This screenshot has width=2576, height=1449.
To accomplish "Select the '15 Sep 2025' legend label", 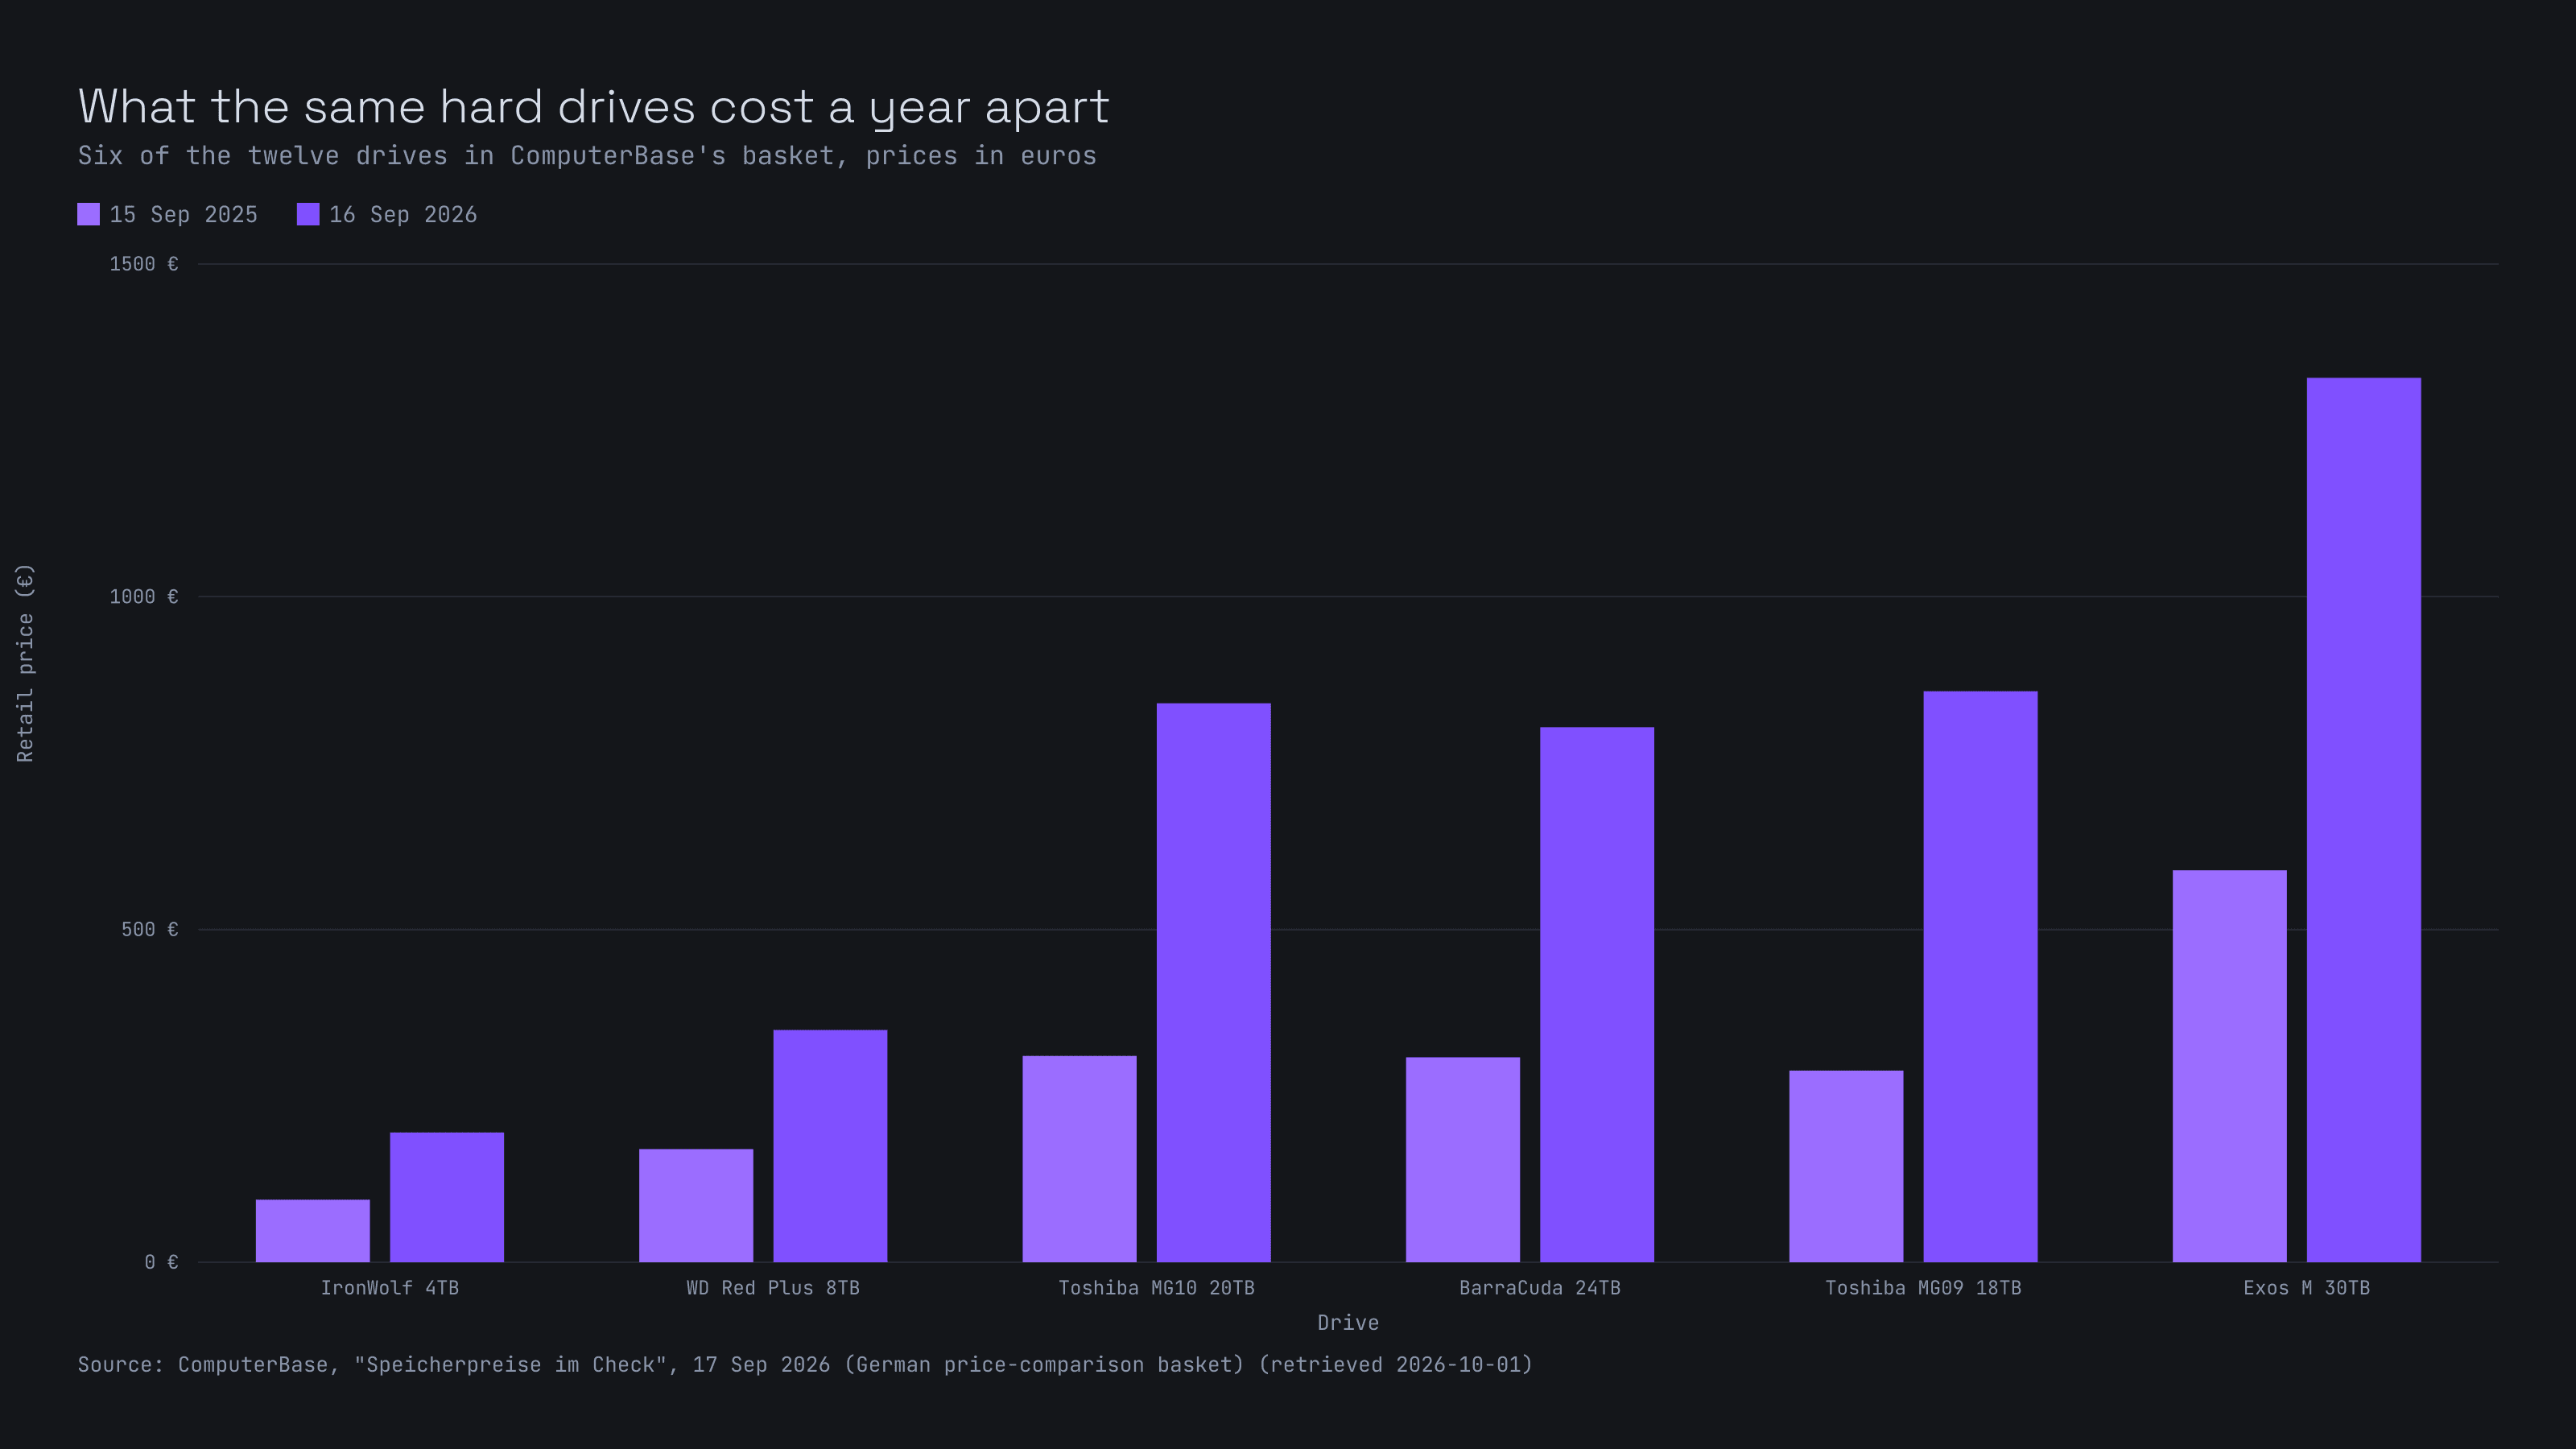I will coord(184,215).
